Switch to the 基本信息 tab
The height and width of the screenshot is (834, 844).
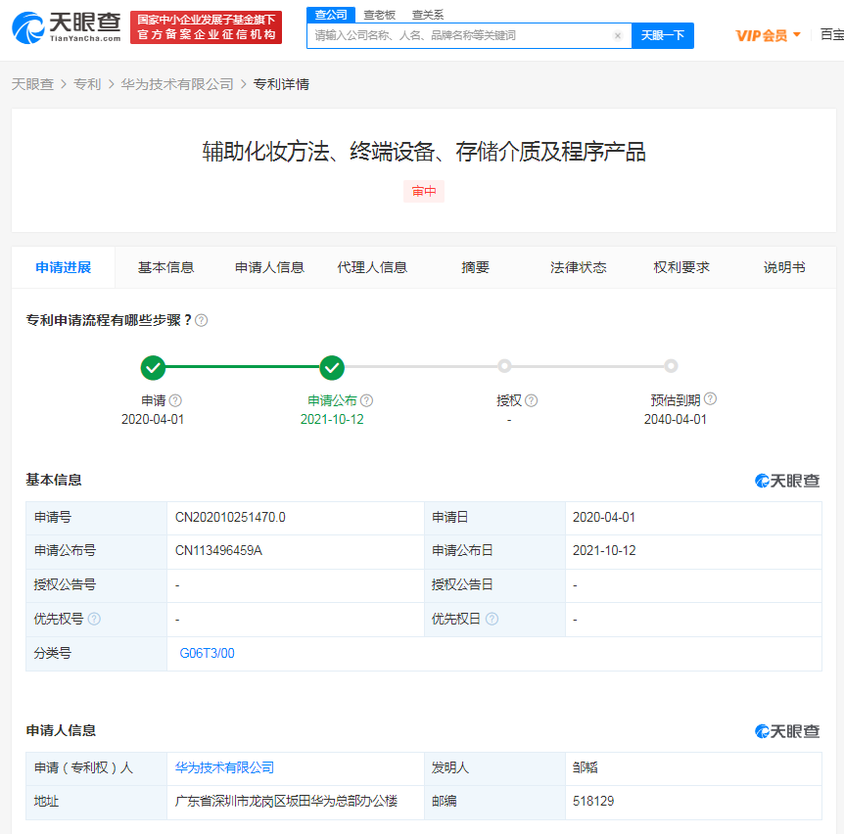coord(165,267)
